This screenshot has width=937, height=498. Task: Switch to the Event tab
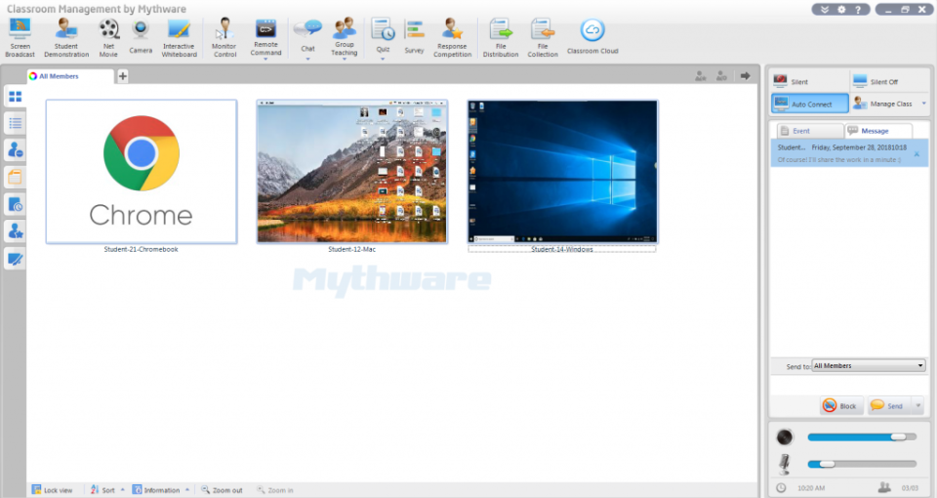(x=810, y=131)
